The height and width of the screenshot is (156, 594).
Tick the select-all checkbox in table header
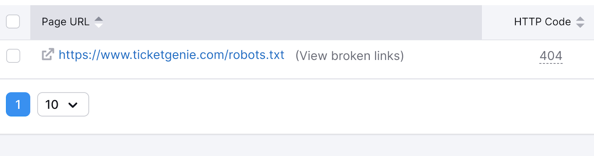(13, 21)
